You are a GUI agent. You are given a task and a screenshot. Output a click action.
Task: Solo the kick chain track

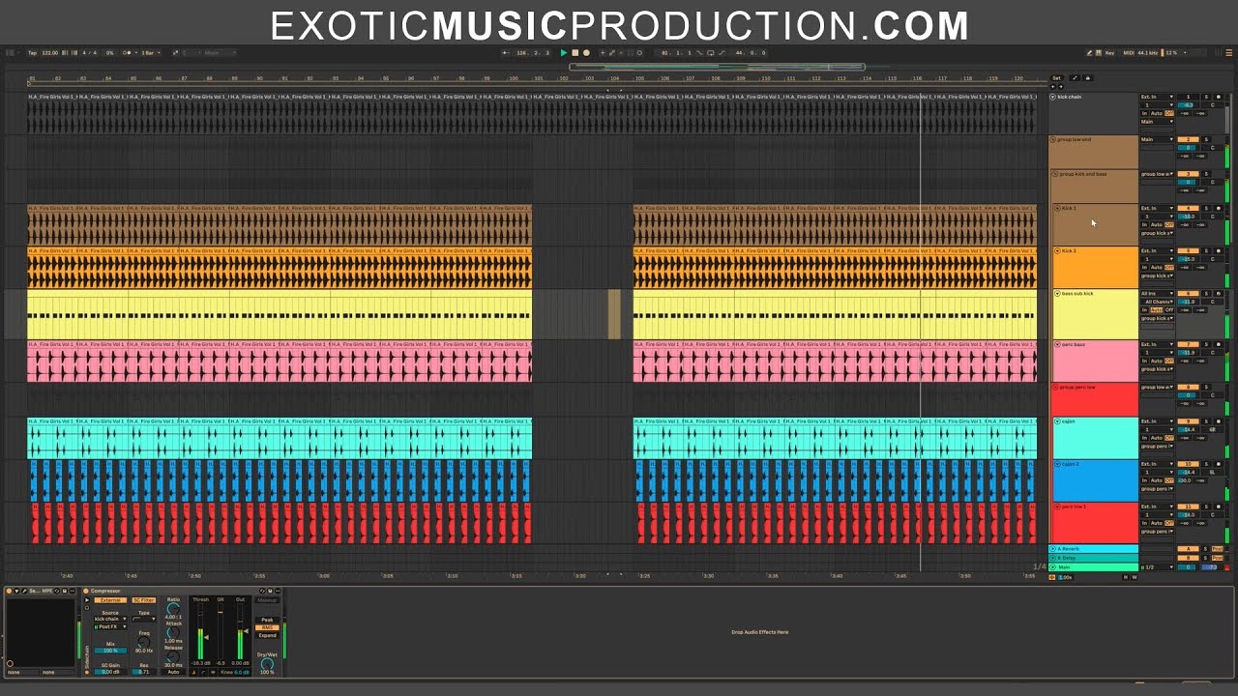1206,97
